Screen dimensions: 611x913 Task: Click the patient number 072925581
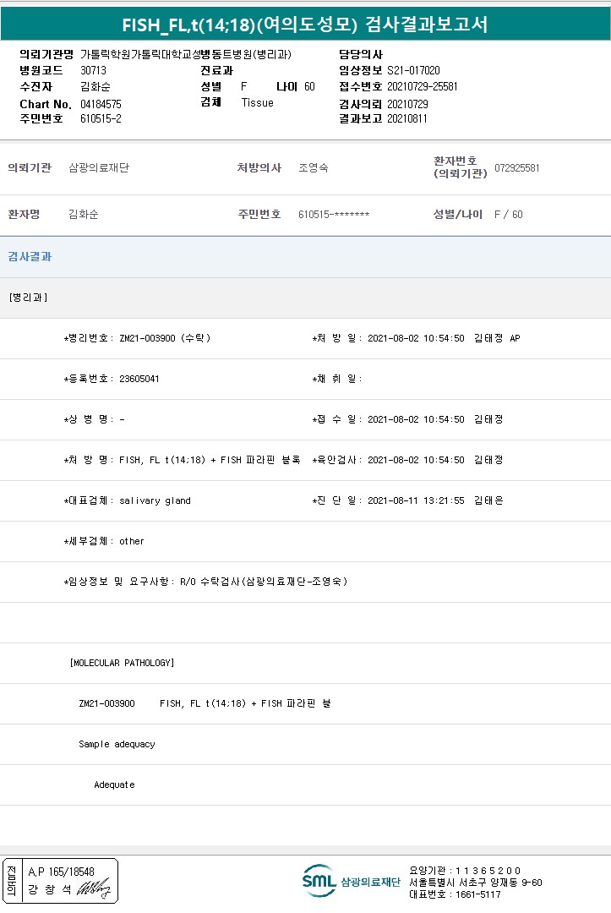click(516, 168)
